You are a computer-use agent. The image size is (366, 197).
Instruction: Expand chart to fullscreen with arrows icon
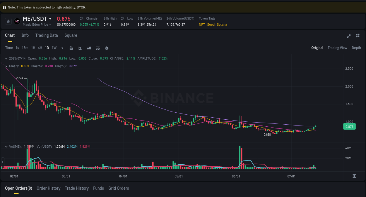click(x=349, y=36)
